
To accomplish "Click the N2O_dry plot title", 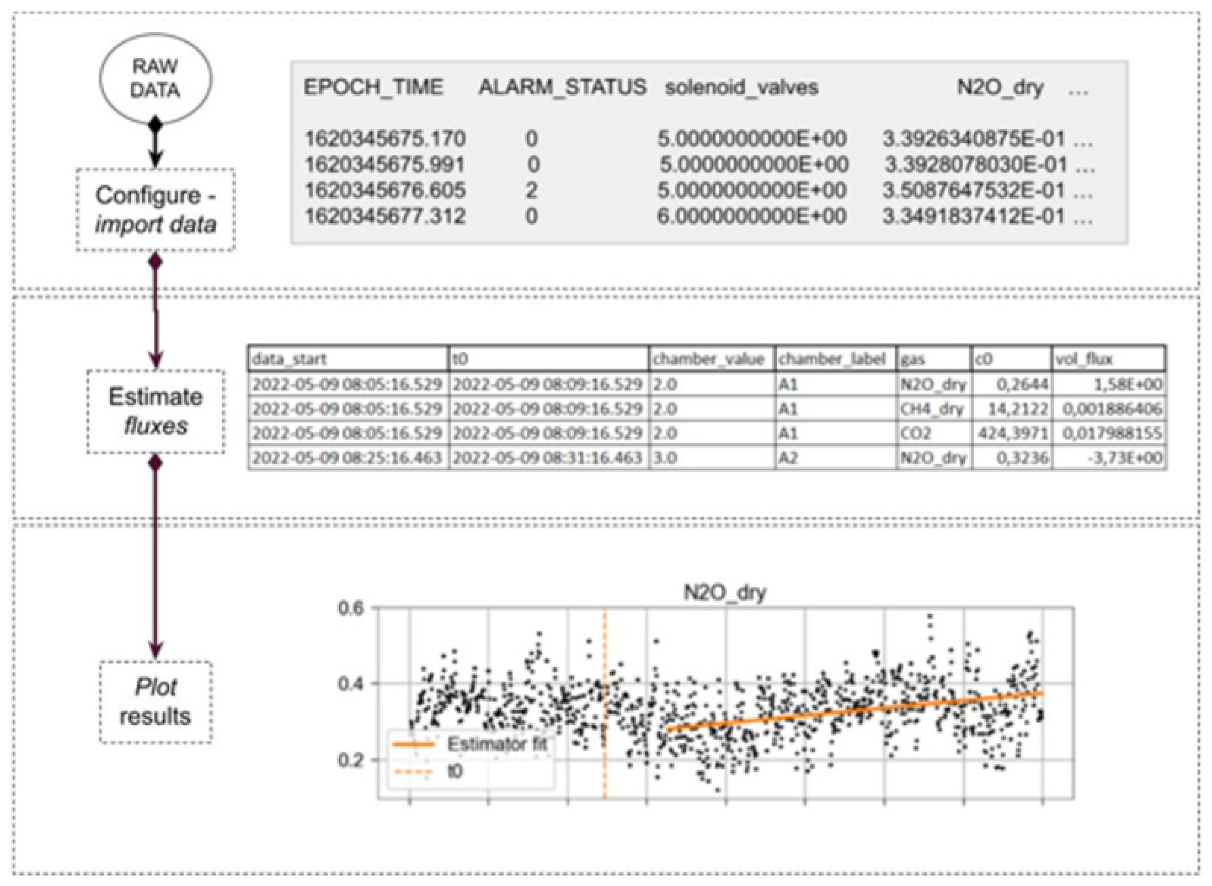I will pos(725,593).
